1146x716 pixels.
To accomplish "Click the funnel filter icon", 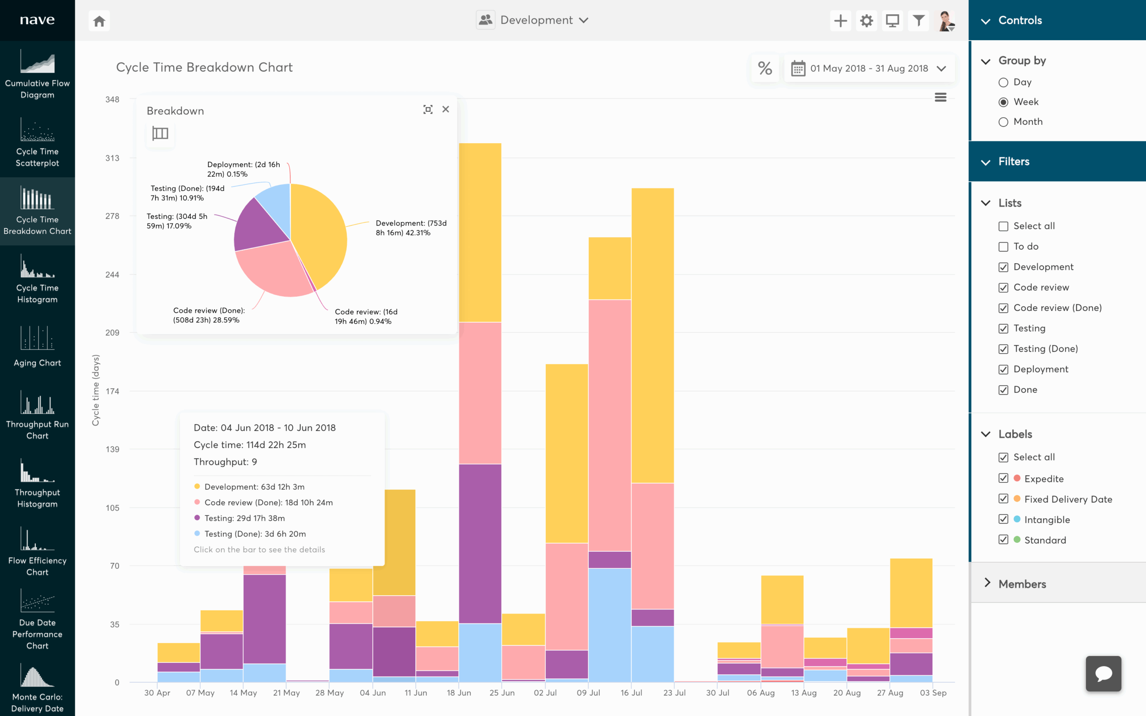I will click(918, 21).
